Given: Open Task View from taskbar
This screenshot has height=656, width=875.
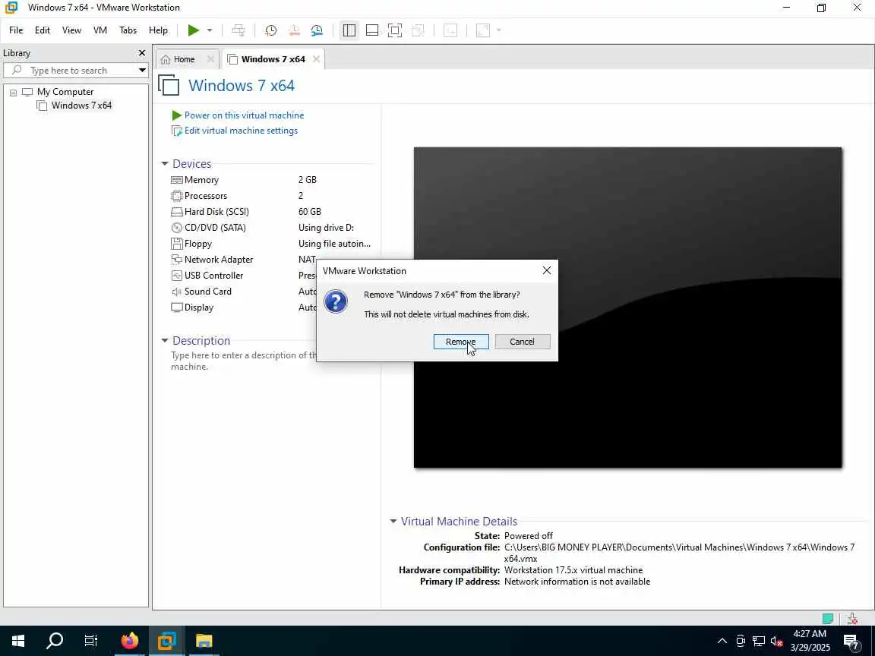Looking at the screenshot, I should pyautogui.click(x=90, y=641).
